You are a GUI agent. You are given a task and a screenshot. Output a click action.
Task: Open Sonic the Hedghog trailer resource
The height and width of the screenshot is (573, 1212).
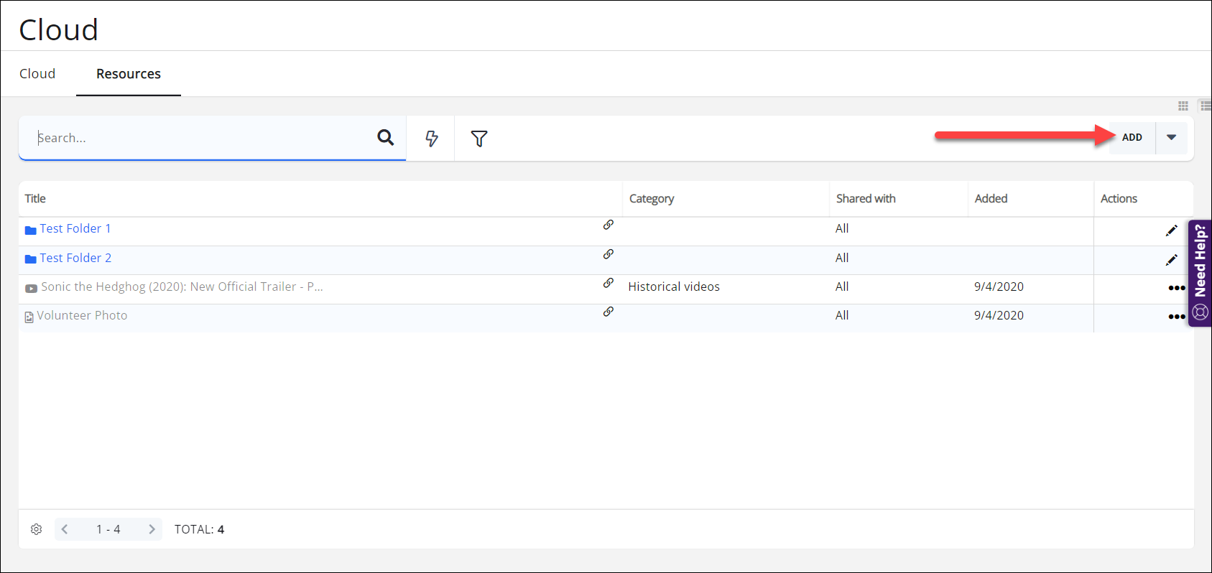coord(182,286)
